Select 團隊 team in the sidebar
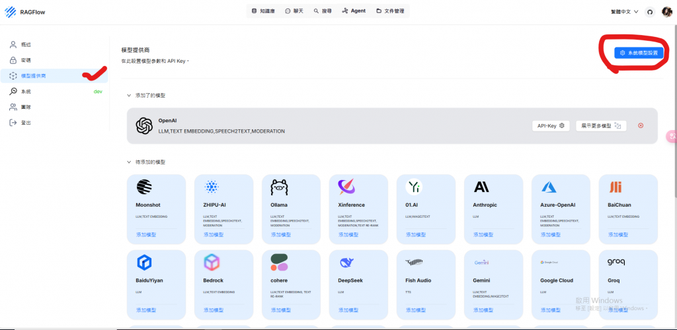This screenshot has width=677, height=330. 54,107
